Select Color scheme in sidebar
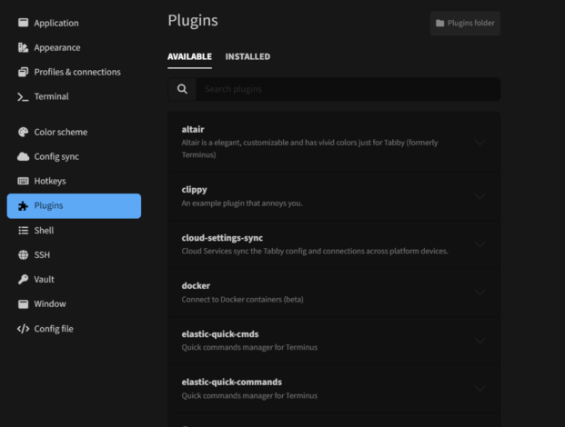 click(x=61, y=132)
